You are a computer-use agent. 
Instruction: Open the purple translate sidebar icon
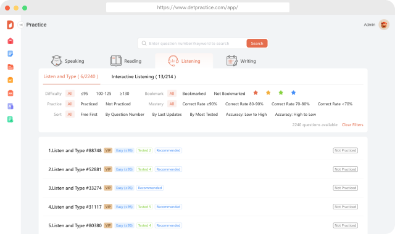point(10,107)
